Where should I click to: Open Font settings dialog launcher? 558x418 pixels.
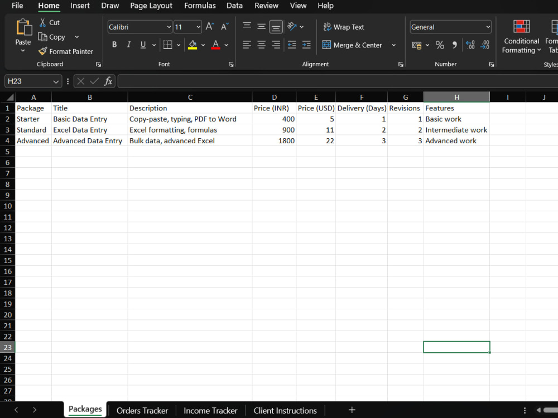coord(231,64)
